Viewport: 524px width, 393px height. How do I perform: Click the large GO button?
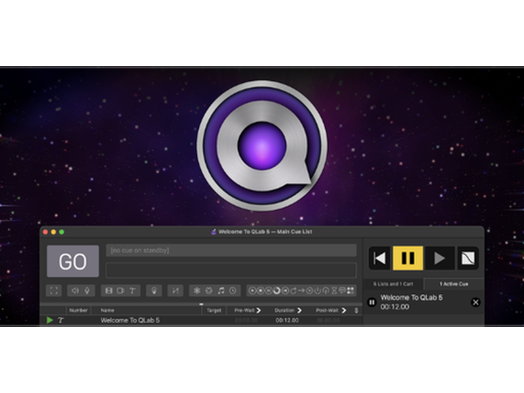[73, 261]
